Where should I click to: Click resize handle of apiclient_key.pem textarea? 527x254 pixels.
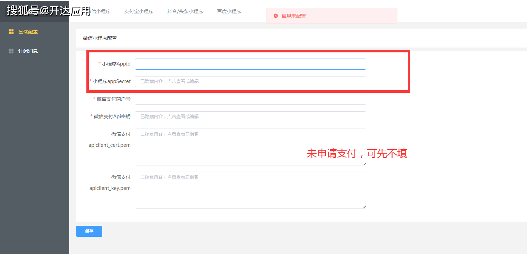tap(364, 206)
